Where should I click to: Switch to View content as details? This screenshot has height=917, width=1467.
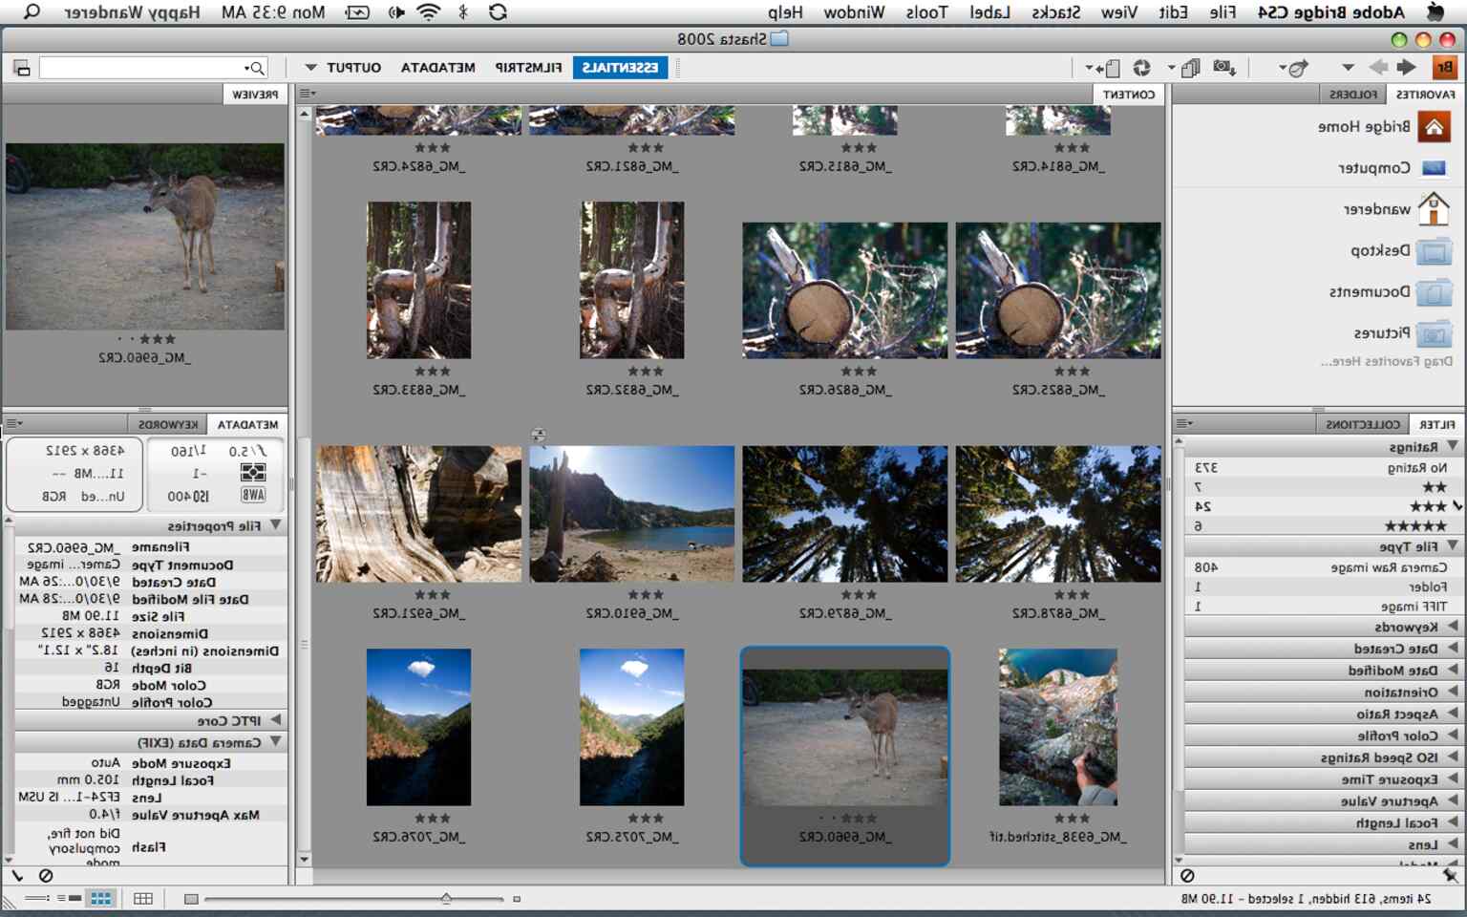[68, 898]
